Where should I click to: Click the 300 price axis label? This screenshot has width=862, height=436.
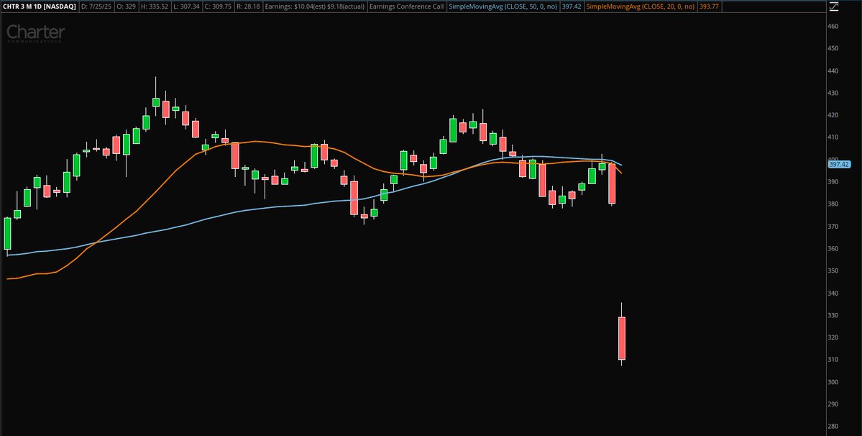click(833, 381)
